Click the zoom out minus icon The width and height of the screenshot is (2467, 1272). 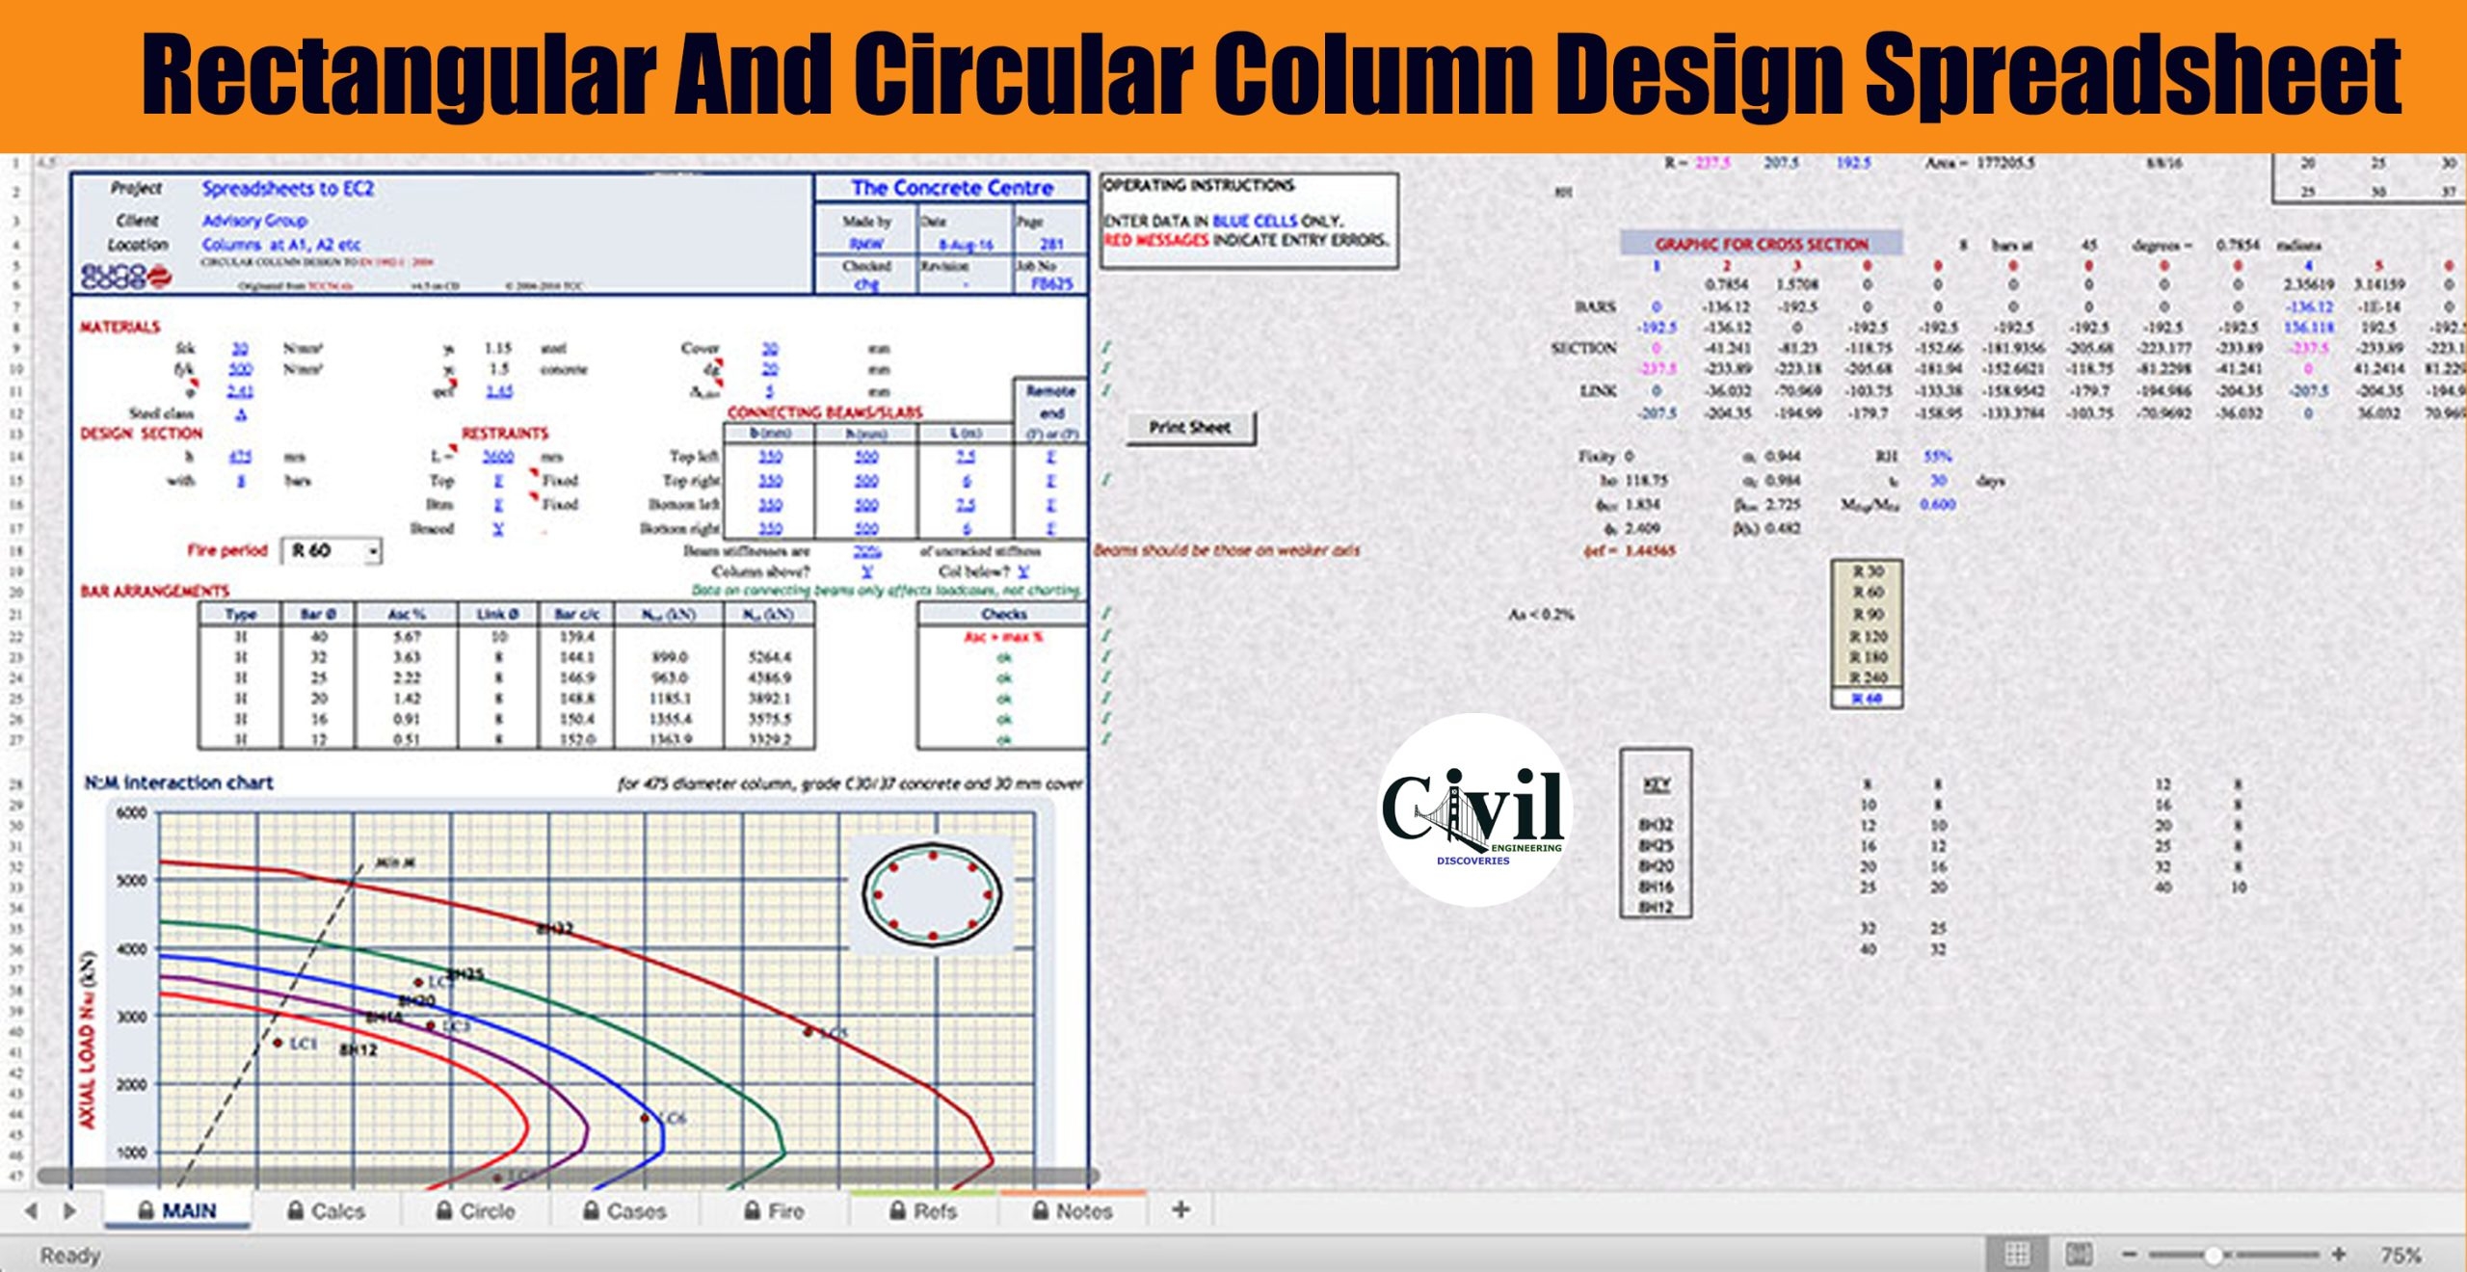tap(2130, 1254)
